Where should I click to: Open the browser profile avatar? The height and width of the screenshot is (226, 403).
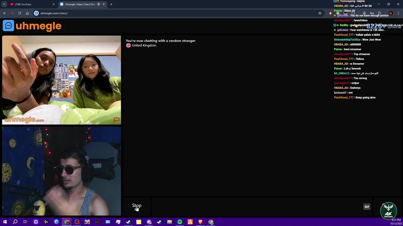tap(391, 13)
